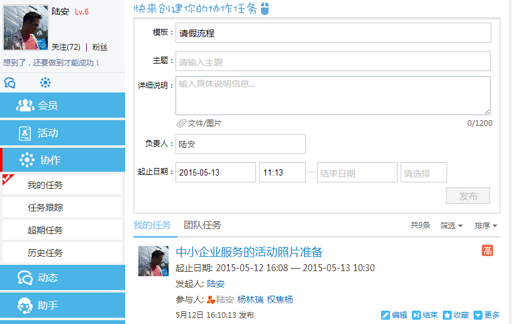Click the mouse icon beside the heading
The image size is (512, 324).
point(265,9)
